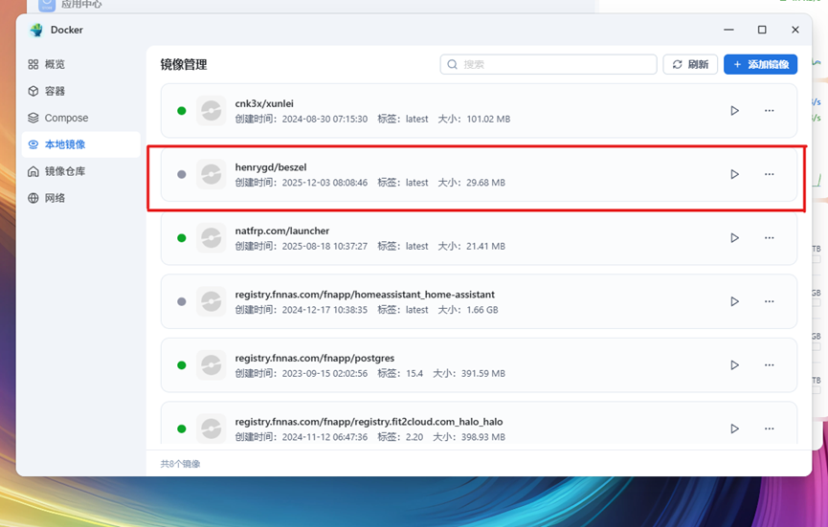Click green status dot of cnk3x/xunlei
This screenshot has width=828, height=527.
coord(182,111)
